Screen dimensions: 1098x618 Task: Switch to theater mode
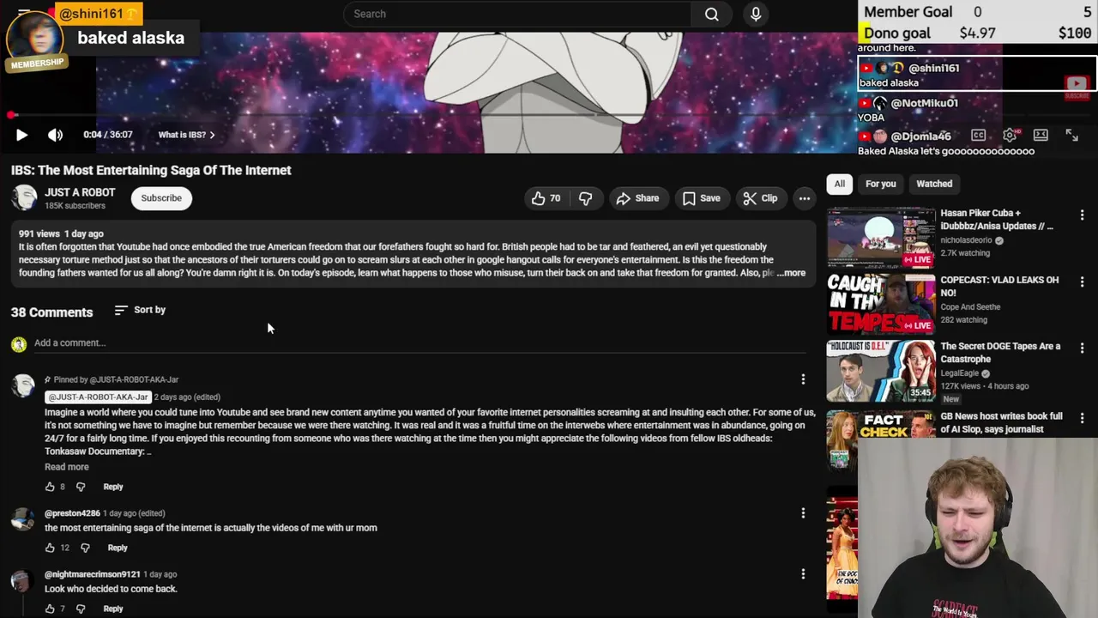coord(1041,135)
